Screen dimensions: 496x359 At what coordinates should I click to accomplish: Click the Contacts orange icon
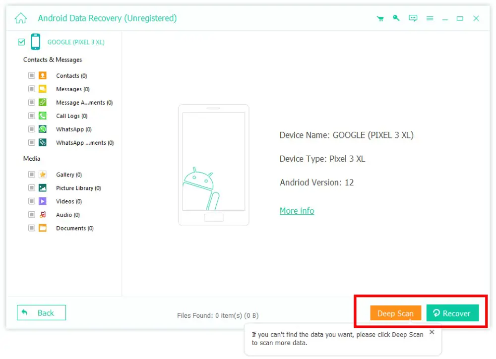click(x=42, y=75)
